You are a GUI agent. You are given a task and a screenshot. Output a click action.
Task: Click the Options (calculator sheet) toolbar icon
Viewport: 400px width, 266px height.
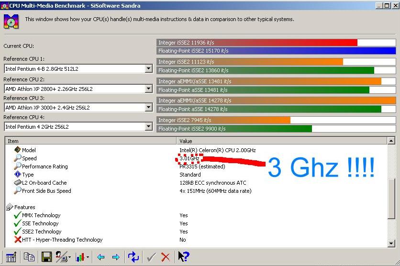(11, 257)
